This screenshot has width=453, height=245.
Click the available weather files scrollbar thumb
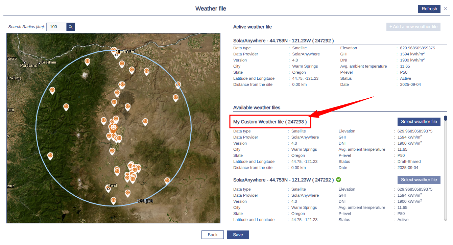click(x=446, y=118)
